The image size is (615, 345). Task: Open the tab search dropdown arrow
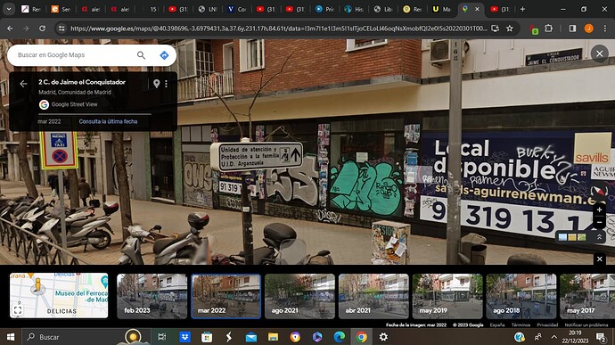[9, 9]
